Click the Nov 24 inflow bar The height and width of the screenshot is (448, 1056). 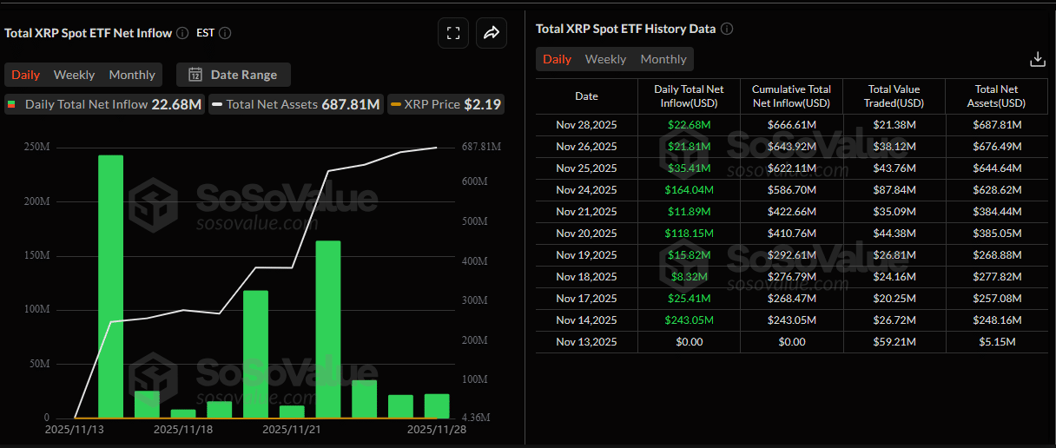328,329
